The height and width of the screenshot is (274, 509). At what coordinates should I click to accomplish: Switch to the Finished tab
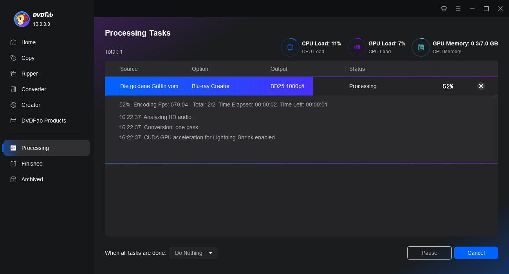[x=32, y=164]
